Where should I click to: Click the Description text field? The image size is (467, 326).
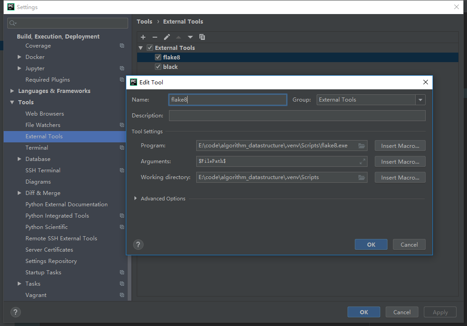coord(297,116)
